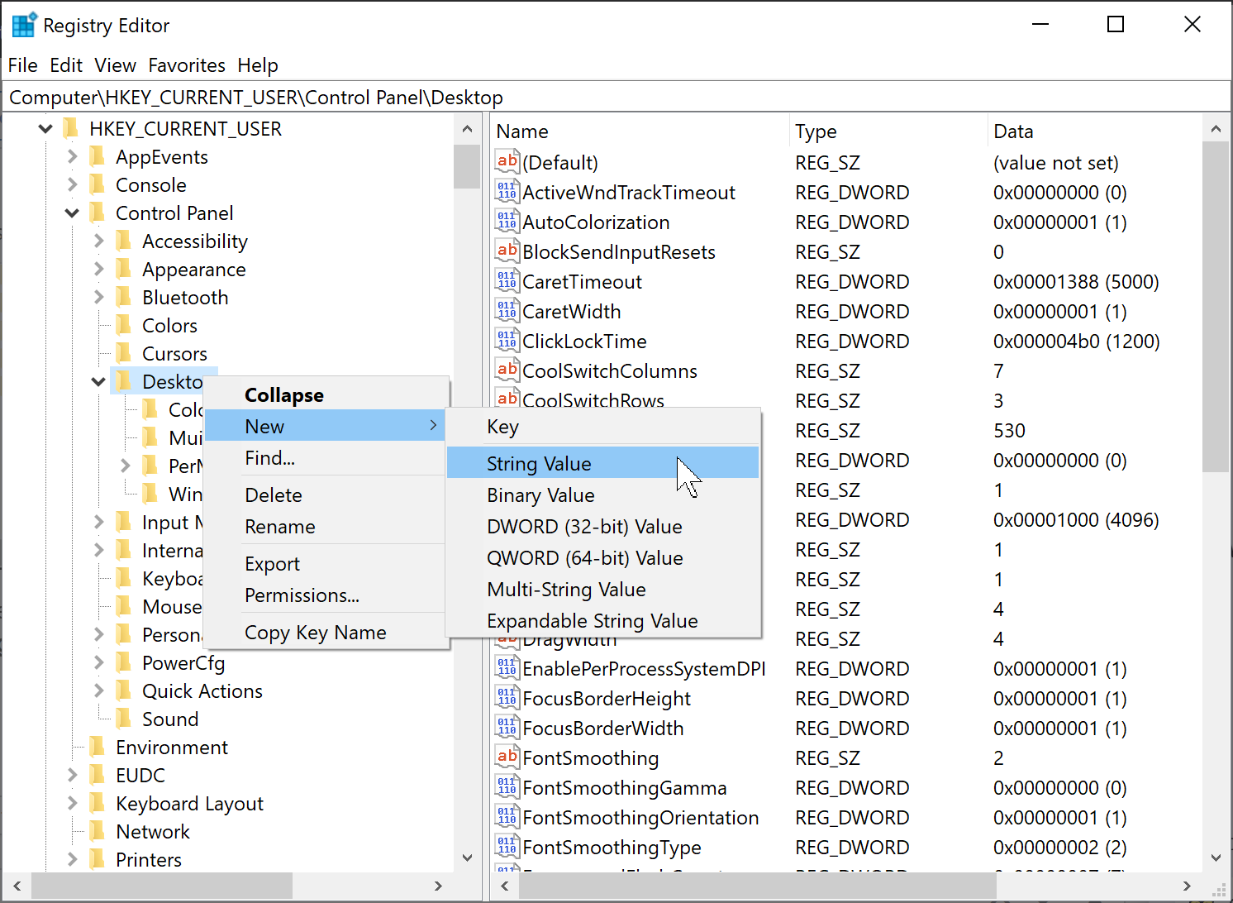Screen dimensions: 1233x903
Task: Click Collapse in the context menu
Action: pos(324,394)
